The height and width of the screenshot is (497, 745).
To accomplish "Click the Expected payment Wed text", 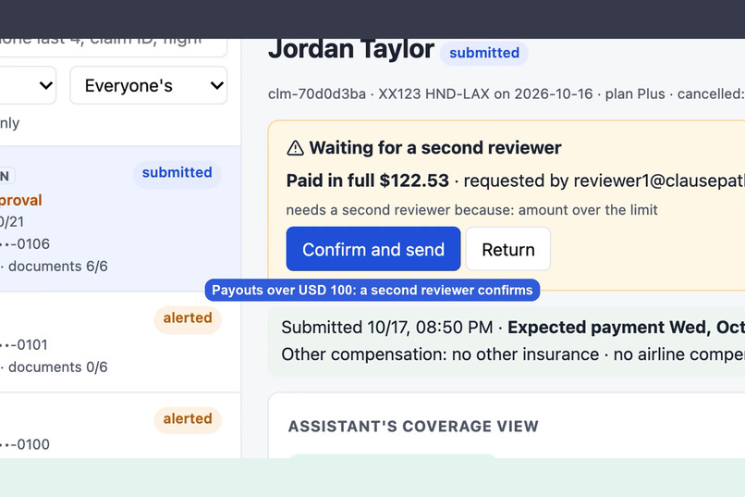I will [x=626, y=328].
